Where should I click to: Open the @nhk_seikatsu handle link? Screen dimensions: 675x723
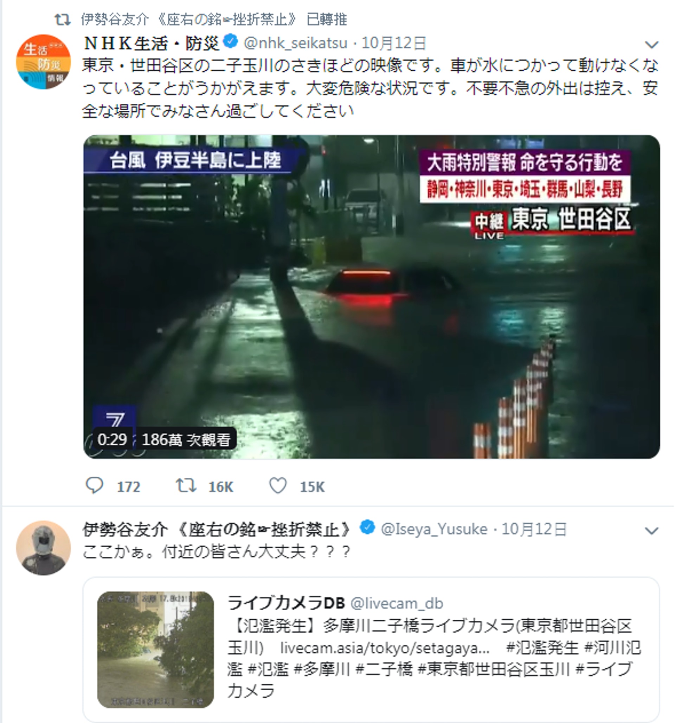pos(295,43)
